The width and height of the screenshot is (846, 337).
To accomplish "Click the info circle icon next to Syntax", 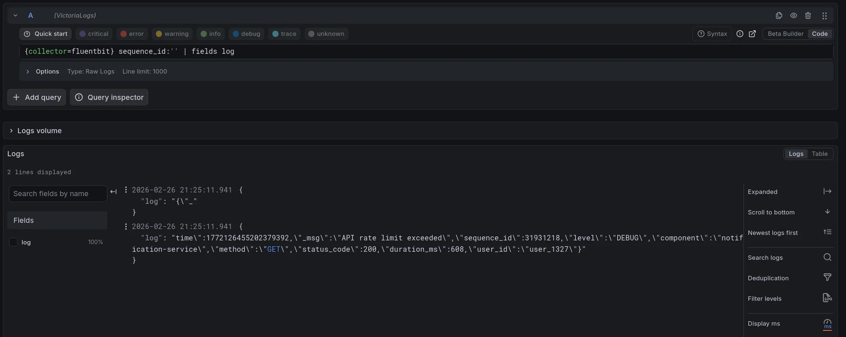I will [x=740, y=34].
